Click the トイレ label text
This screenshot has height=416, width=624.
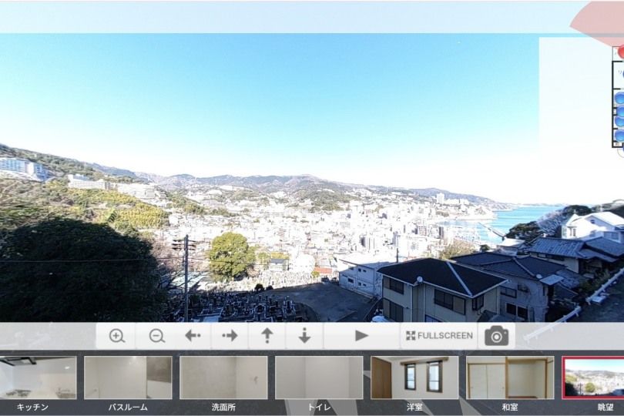(319, 408)
